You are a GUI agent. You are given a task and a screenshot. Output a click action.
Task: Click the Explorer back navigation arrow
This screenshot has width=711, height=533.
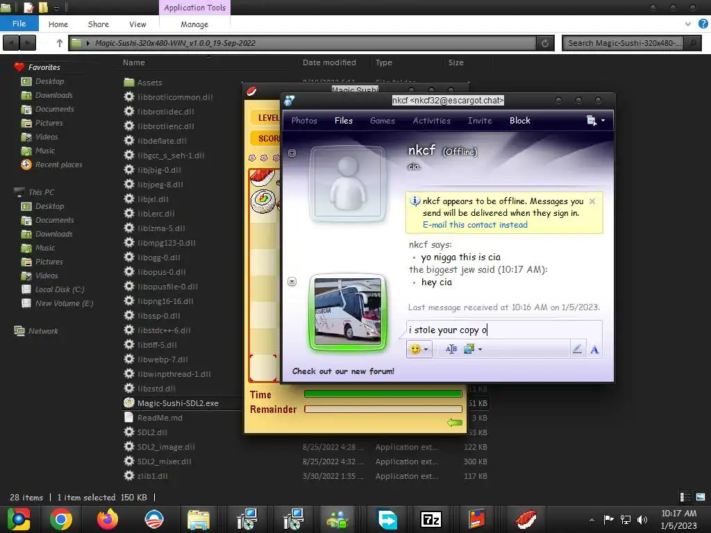click(11, 43)
